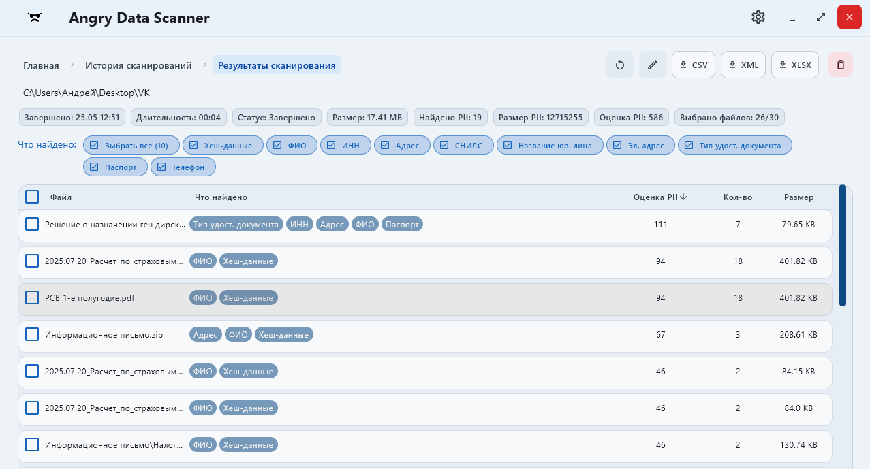870x469 pixels.
Task: Click the Решение о назначении ген директора file
Action: (114, 225)
